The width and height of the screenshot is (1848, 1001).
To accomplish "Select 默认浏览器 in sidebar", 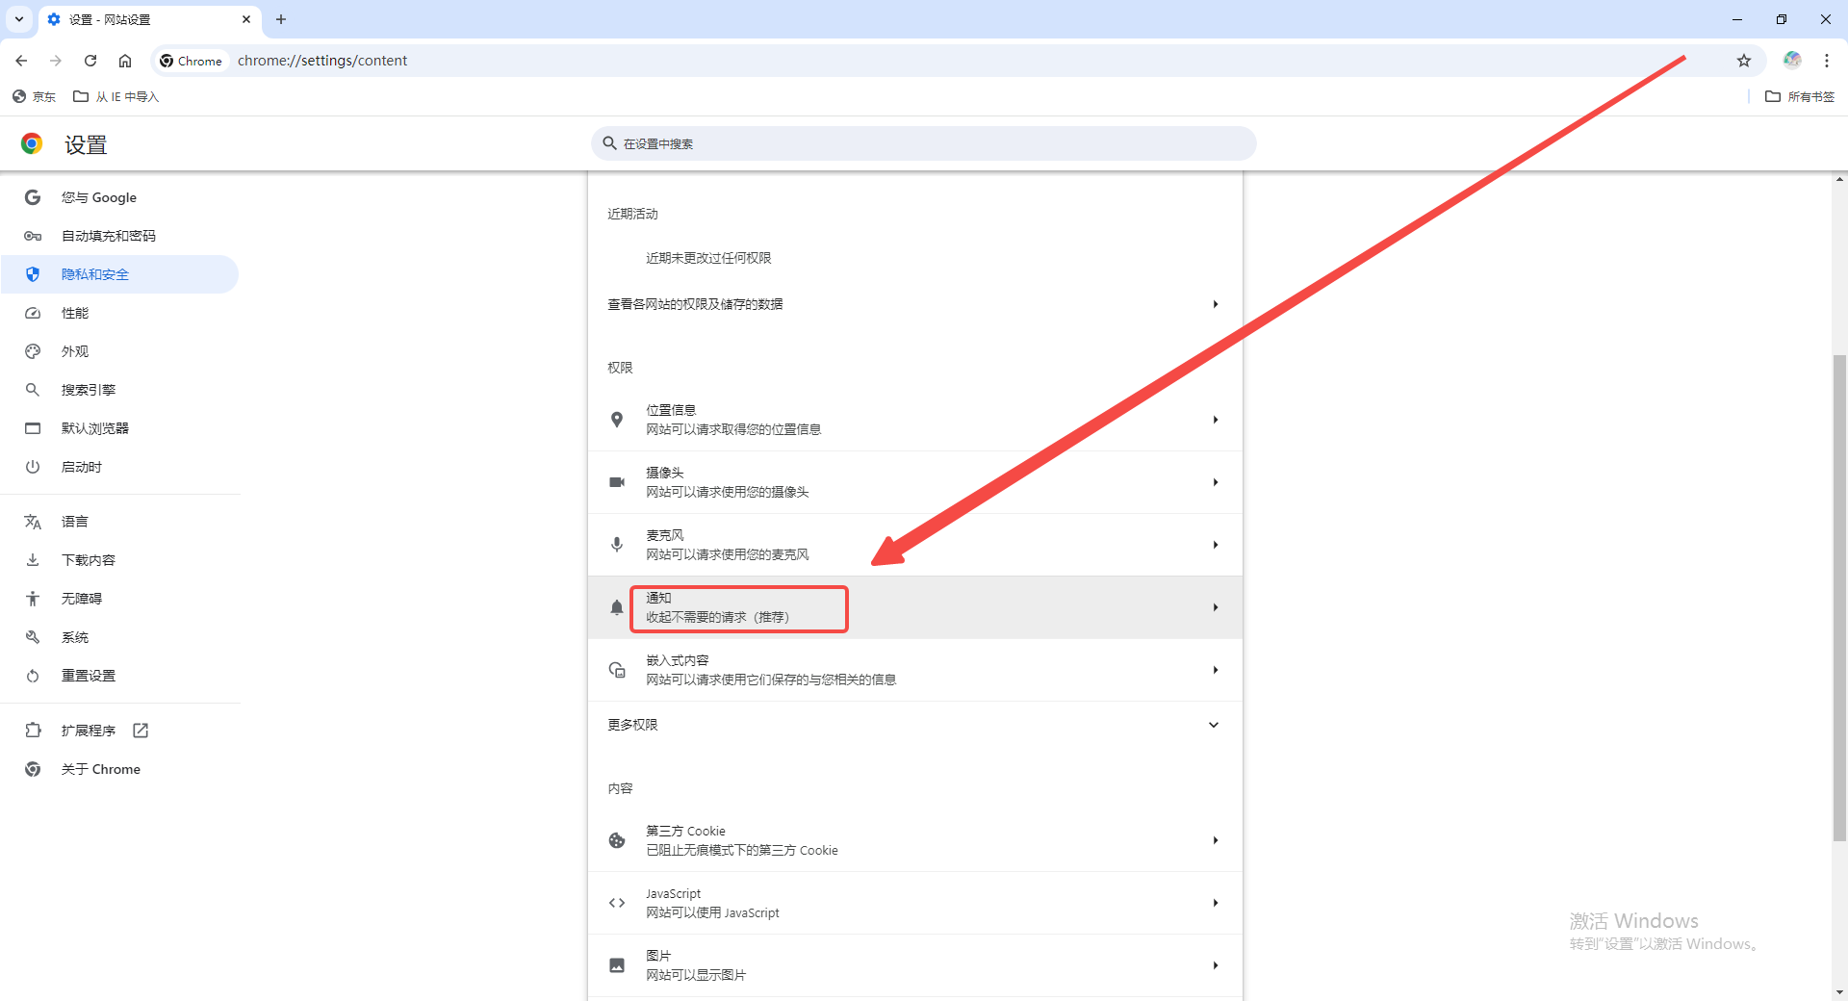I will pos(95,428).
